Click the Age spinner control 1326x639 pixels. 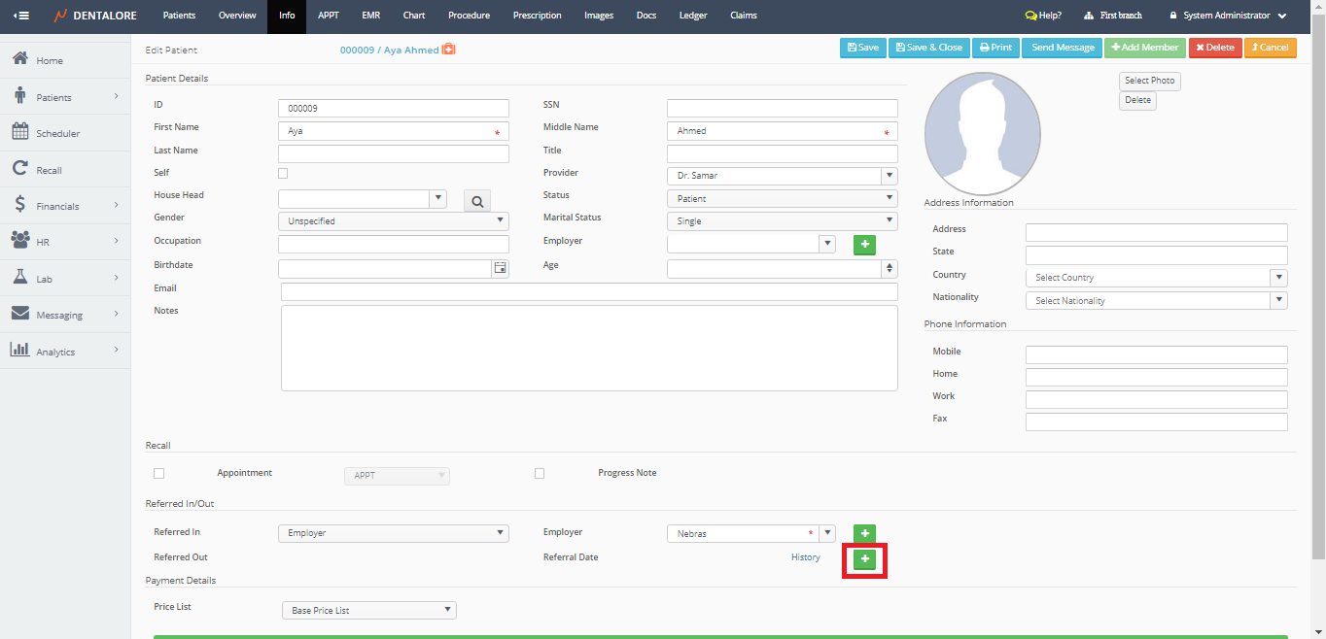click(x=889, y=268)
